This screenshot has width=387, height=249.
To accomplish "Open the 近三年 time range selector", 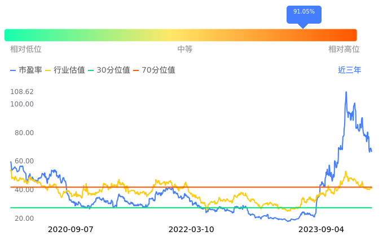I will [349, 70].
